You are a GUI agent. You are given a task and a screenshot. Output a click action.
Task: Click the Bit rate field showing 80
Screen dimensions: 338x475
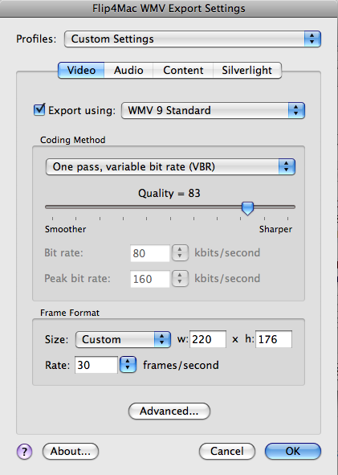[150, 253]
